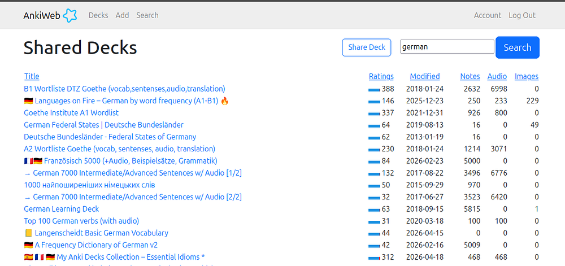This screenshot has height=266, width=565.
Task: Click the notes count 5815
Action: click(x=472, y=209)
